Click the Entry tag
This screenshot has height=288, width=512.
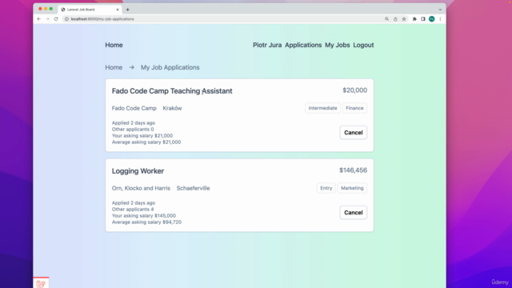326,188
